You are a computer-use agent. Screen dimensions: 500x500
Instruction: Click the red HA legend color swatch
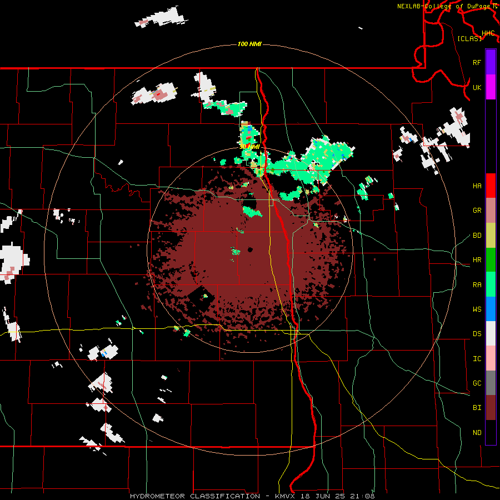pos(491,186)
